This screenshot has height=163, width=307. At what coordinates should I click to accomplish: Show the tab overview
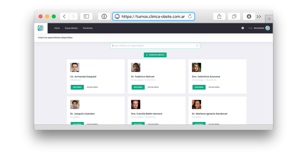click(234, 16)
